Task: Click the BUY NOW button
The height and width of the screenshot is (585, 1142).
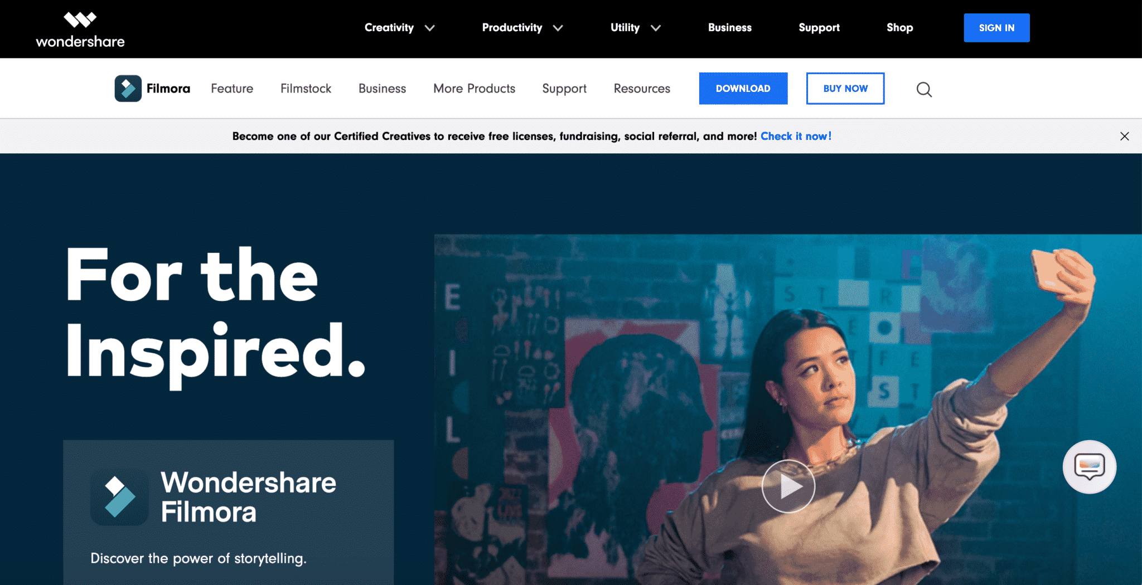Action: pyautogui.click(x=845, y=88)
